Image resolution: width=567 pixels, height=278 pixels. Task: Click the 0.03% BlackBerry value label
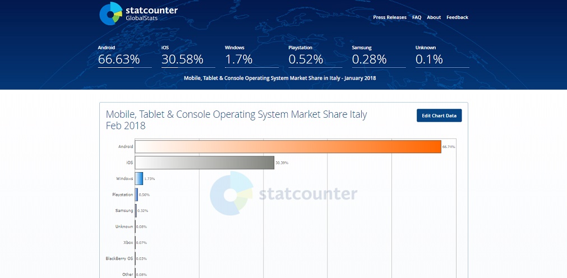(141, 258)
